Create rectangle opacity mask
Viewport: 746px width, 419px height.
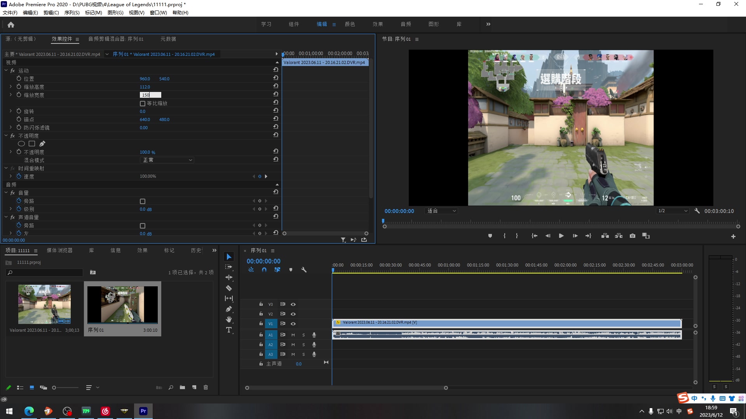point(32,144)
